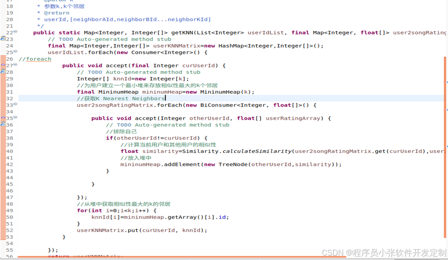
Task: Click 'userRatingArray' parameter in line 35
Action: (293, 118)
